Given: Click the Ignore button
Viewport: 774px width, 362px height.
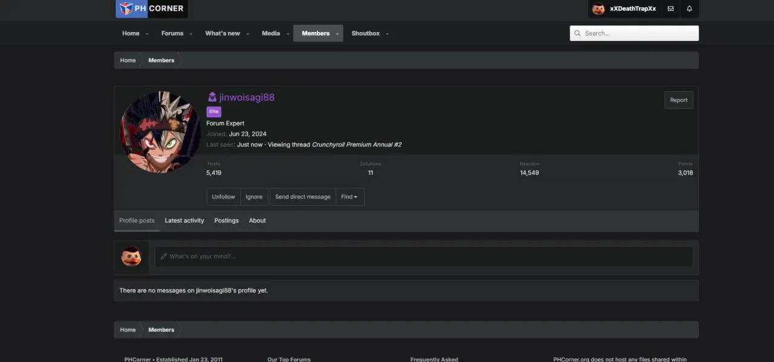Looking at the screenshot, I should tap(254, 197).
